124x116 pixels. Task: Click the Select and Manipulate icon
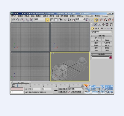tap(92, 20)
